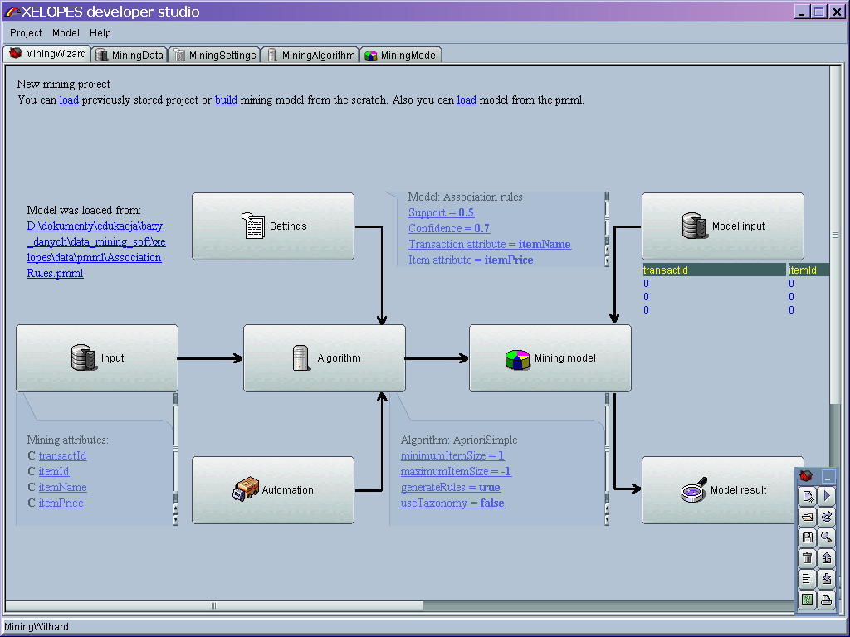Click Item attribute = itemPrice link
Viewport: 850px width, 637px height.
[x=471, y=260]
